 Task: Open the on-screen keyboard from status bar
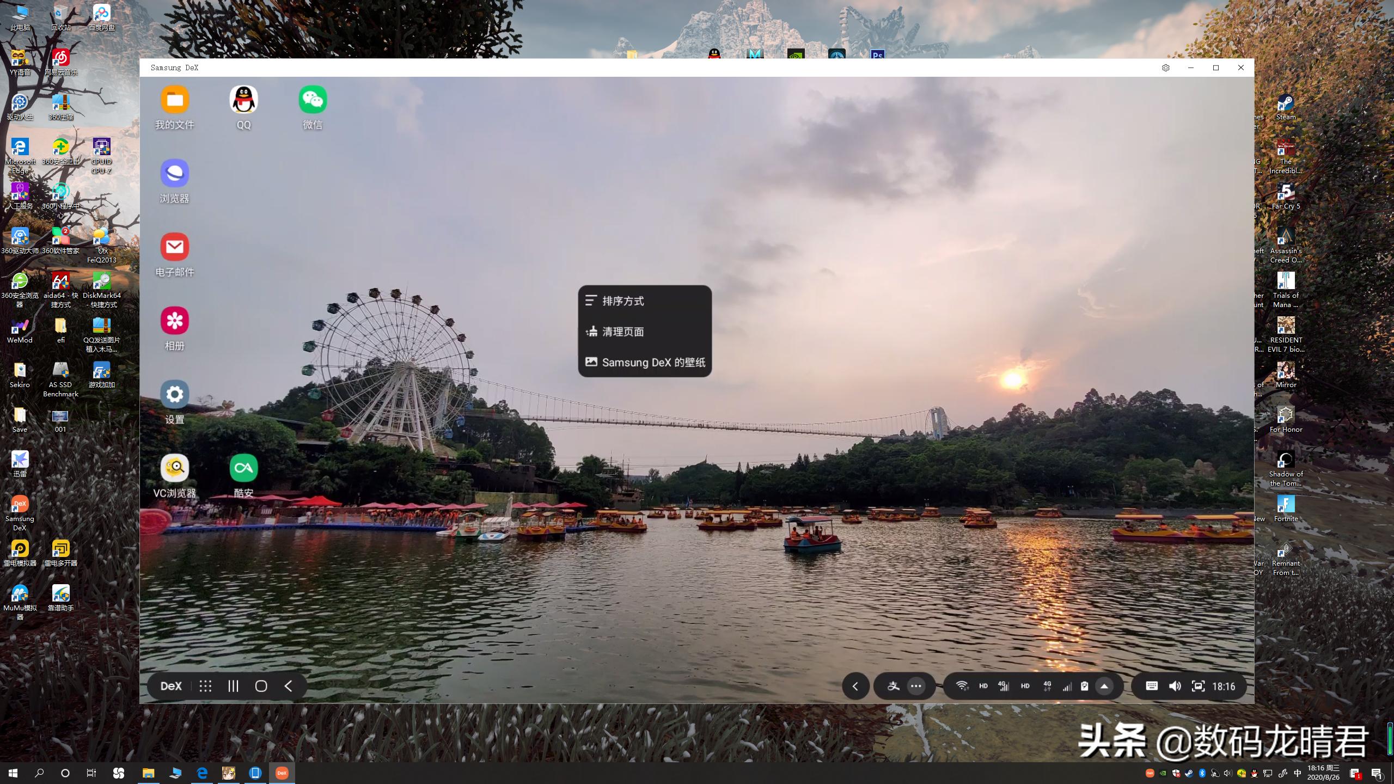click(1153, 686)
